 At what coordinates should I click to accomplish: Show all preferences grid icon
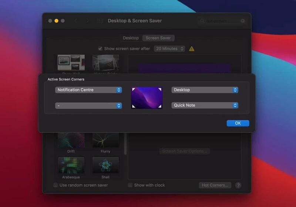[x=100, y=21]
